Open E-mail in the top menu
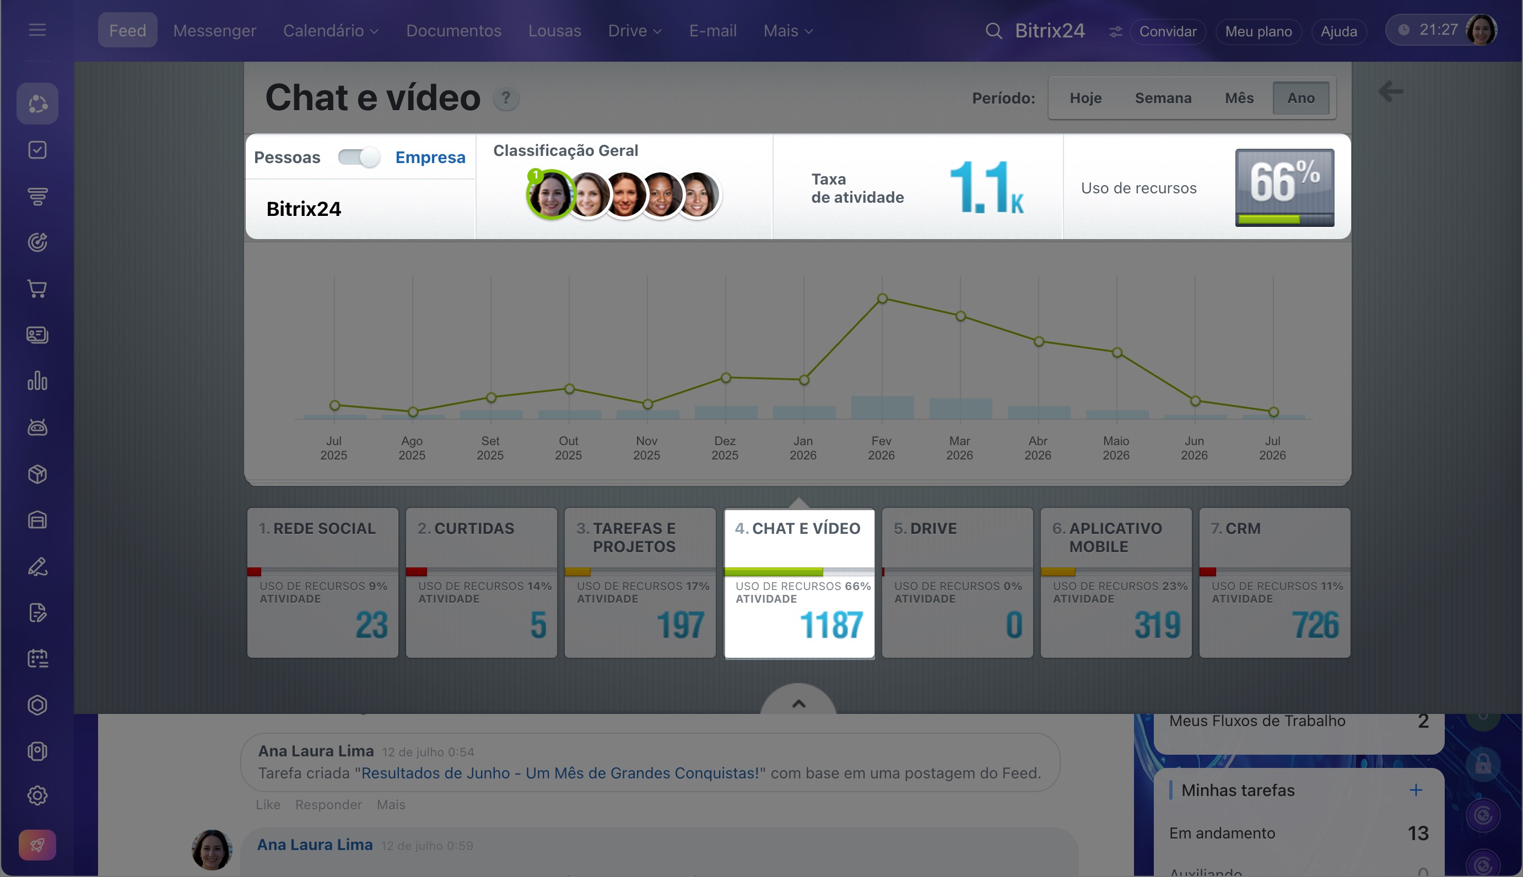The image size is (1523, 877). point(712,31)
